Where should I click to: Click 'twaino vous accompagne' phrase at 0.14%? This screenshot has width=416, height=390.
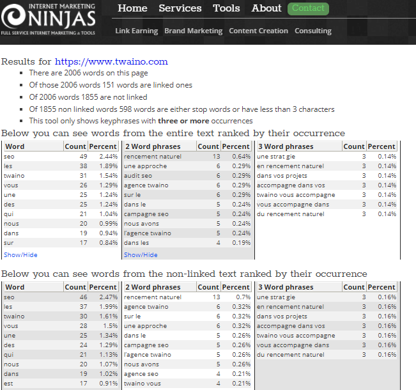coord(296,195)
